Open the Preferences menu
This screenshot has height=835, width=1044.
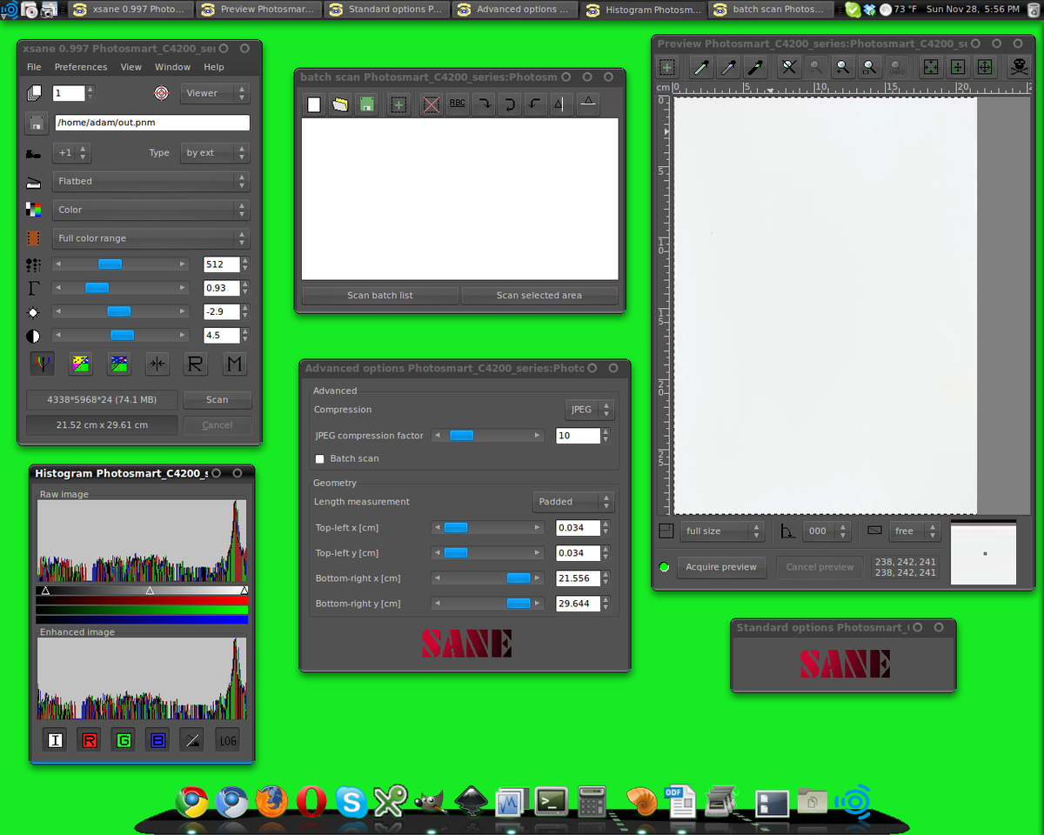coord(81,67)
